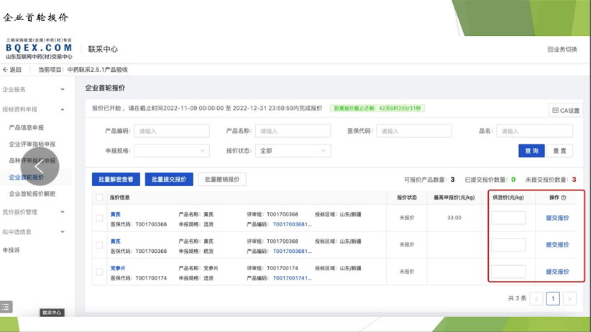Click the 返回 back arrow
Image resolution: width=591 pixels, height=332 pixels.
point(6,70)
